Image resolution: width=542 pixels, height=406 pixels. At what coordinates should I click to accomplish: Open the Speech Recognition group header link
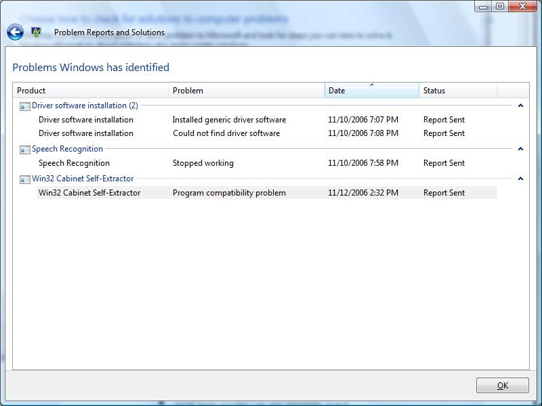[67, 149]
